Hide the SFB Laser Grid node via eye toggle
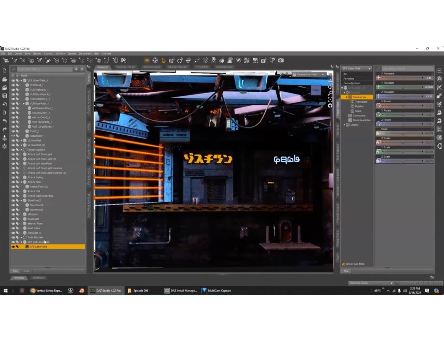This screenshot has height=341, width=444. pos(13,246)
